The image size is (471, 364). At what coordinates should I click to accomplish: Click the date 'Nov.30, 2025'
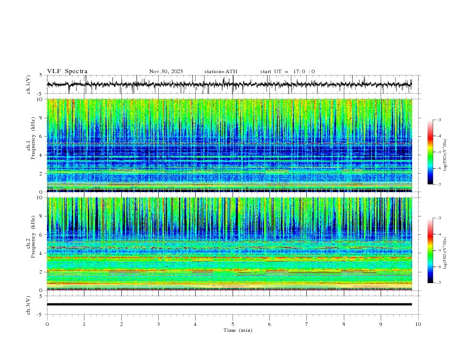click(166, 71)
